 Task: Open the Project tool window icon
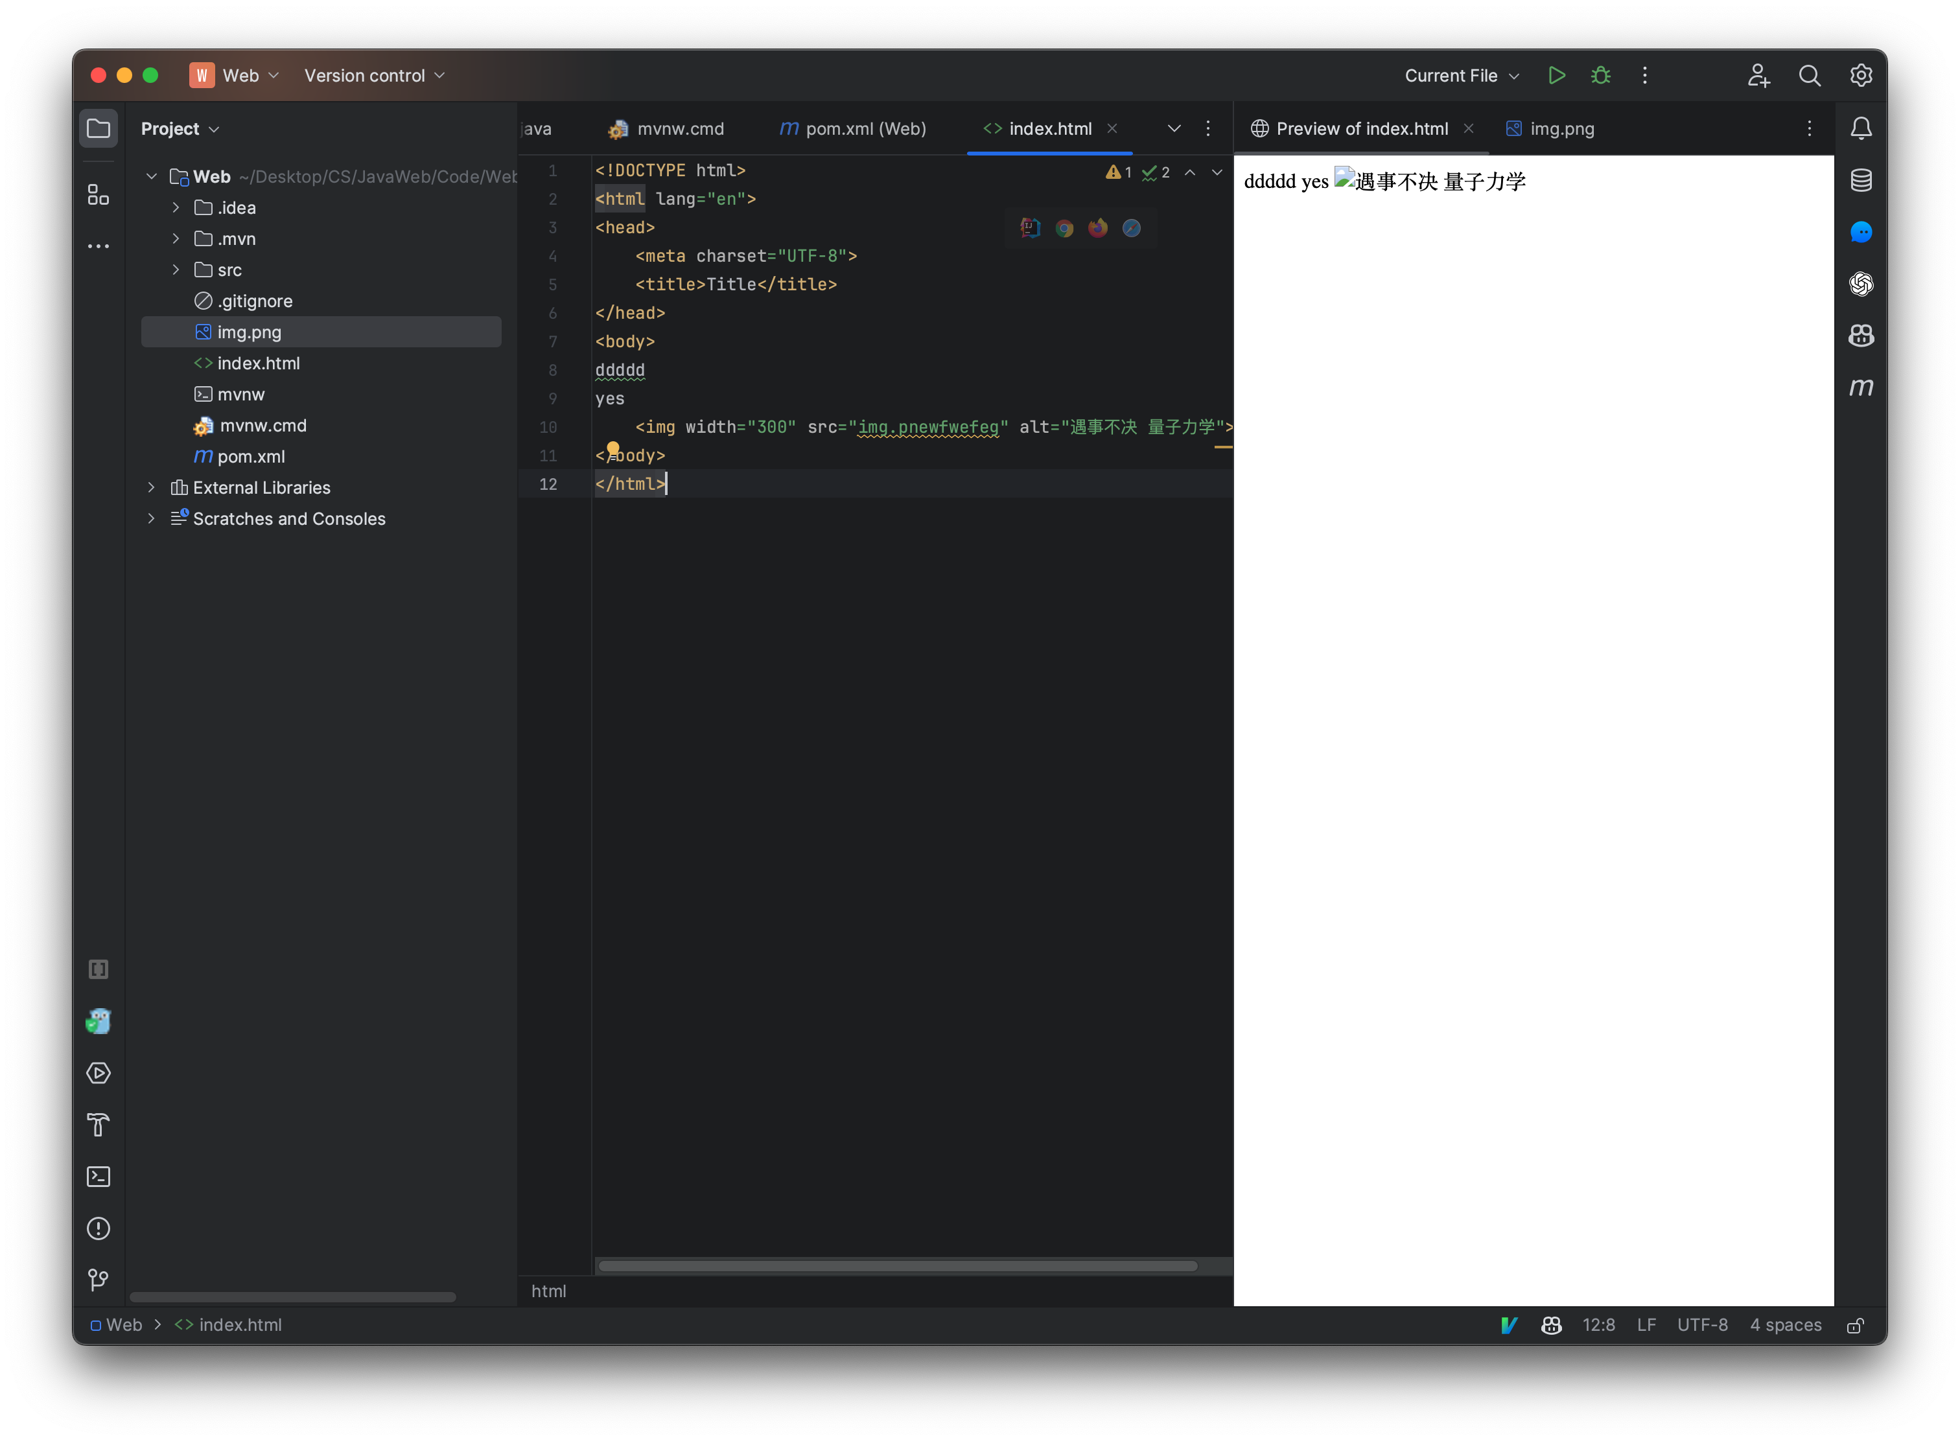click(99, 129)
